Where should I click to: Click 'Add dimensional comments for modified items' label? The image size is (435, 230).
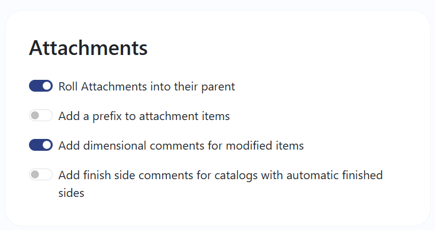[x=181, y=145]
